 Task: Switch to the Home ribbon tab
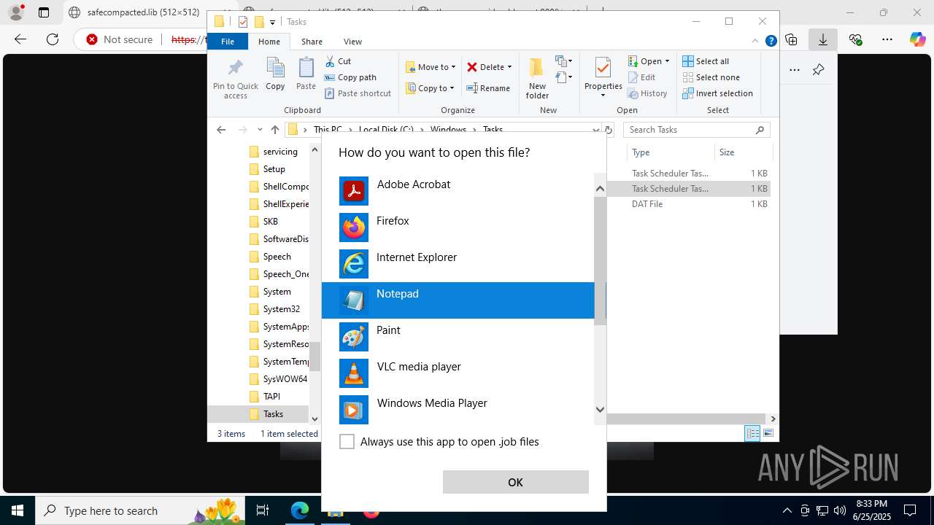pyautogui.click(x=269, y=42)
